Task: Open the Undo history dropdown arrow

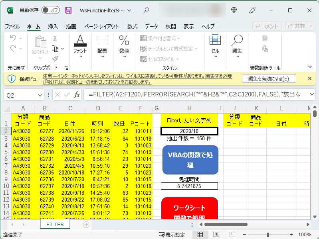Action: 20,38
